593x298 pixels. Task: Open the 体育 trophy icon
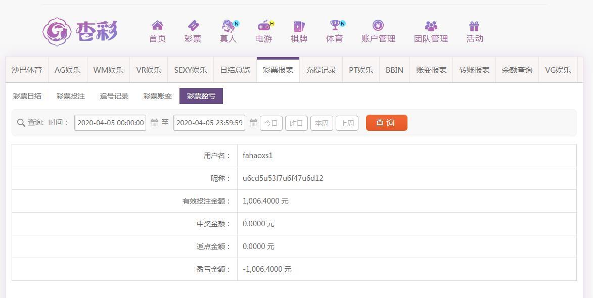click(x=335, y=25)
